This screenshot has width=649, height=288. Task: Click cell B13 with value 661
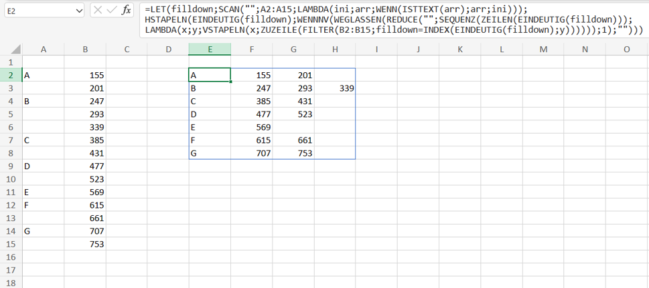coord(85,218)
